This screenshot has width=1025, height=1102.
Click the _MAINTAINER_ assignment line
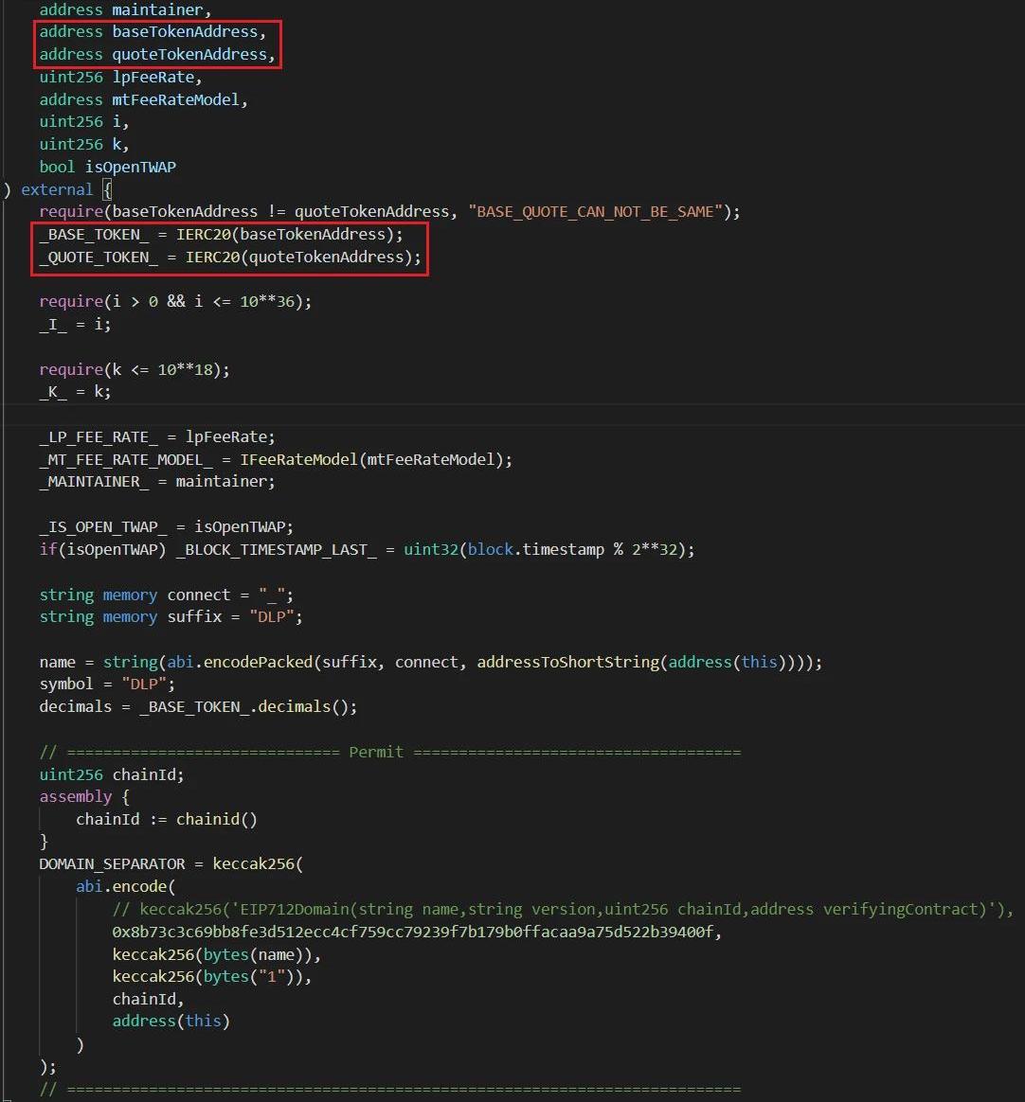pos(157,482)
